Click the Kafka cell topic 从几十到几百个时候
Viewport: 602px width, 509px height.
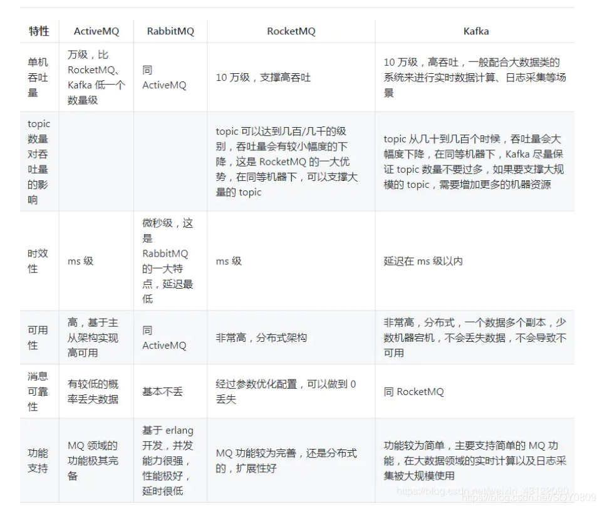pos(474,162)
